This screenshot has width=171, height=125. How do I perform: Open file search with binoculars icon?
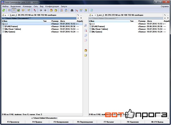[72, 10]
